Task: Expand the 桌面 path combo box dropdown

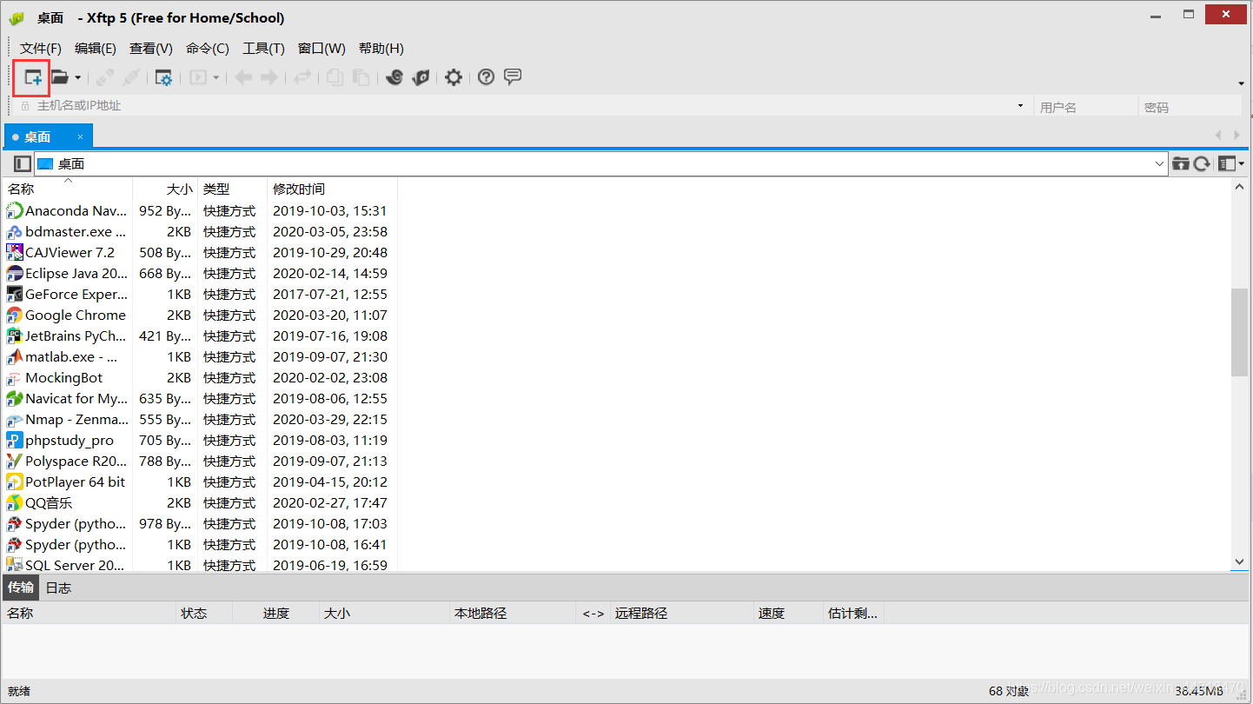Action: (x=1159, y=163)
